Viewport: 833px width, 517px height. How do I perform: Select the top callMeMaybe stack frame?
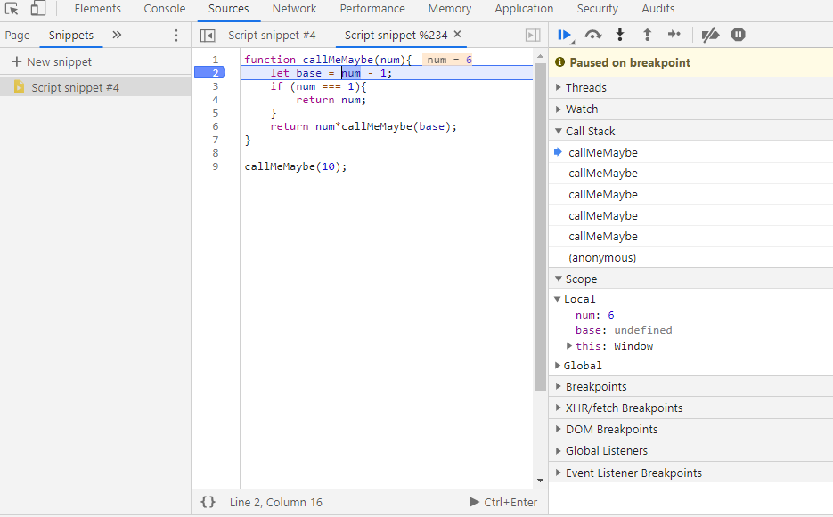[x=690, y=153]
